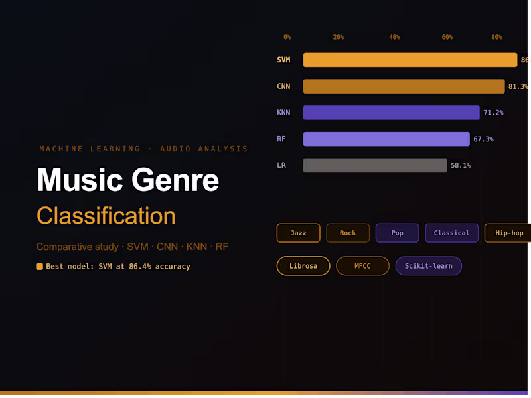Click the Jazz genre tag
The height and width of the screenshot is (398, 531).
click(x=298, y=233)
